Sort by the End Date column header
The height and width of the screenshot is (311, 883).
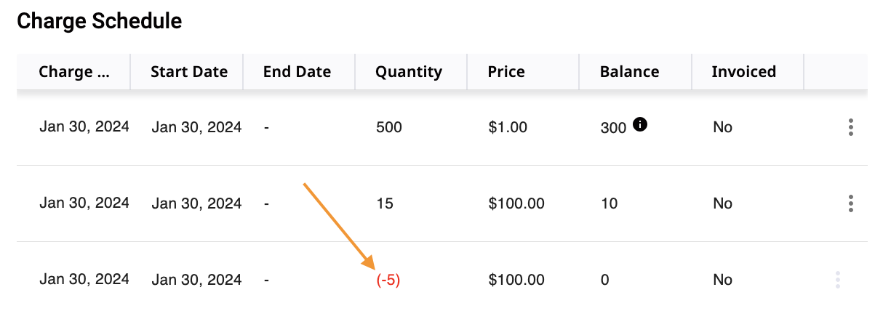click(297, 72)
